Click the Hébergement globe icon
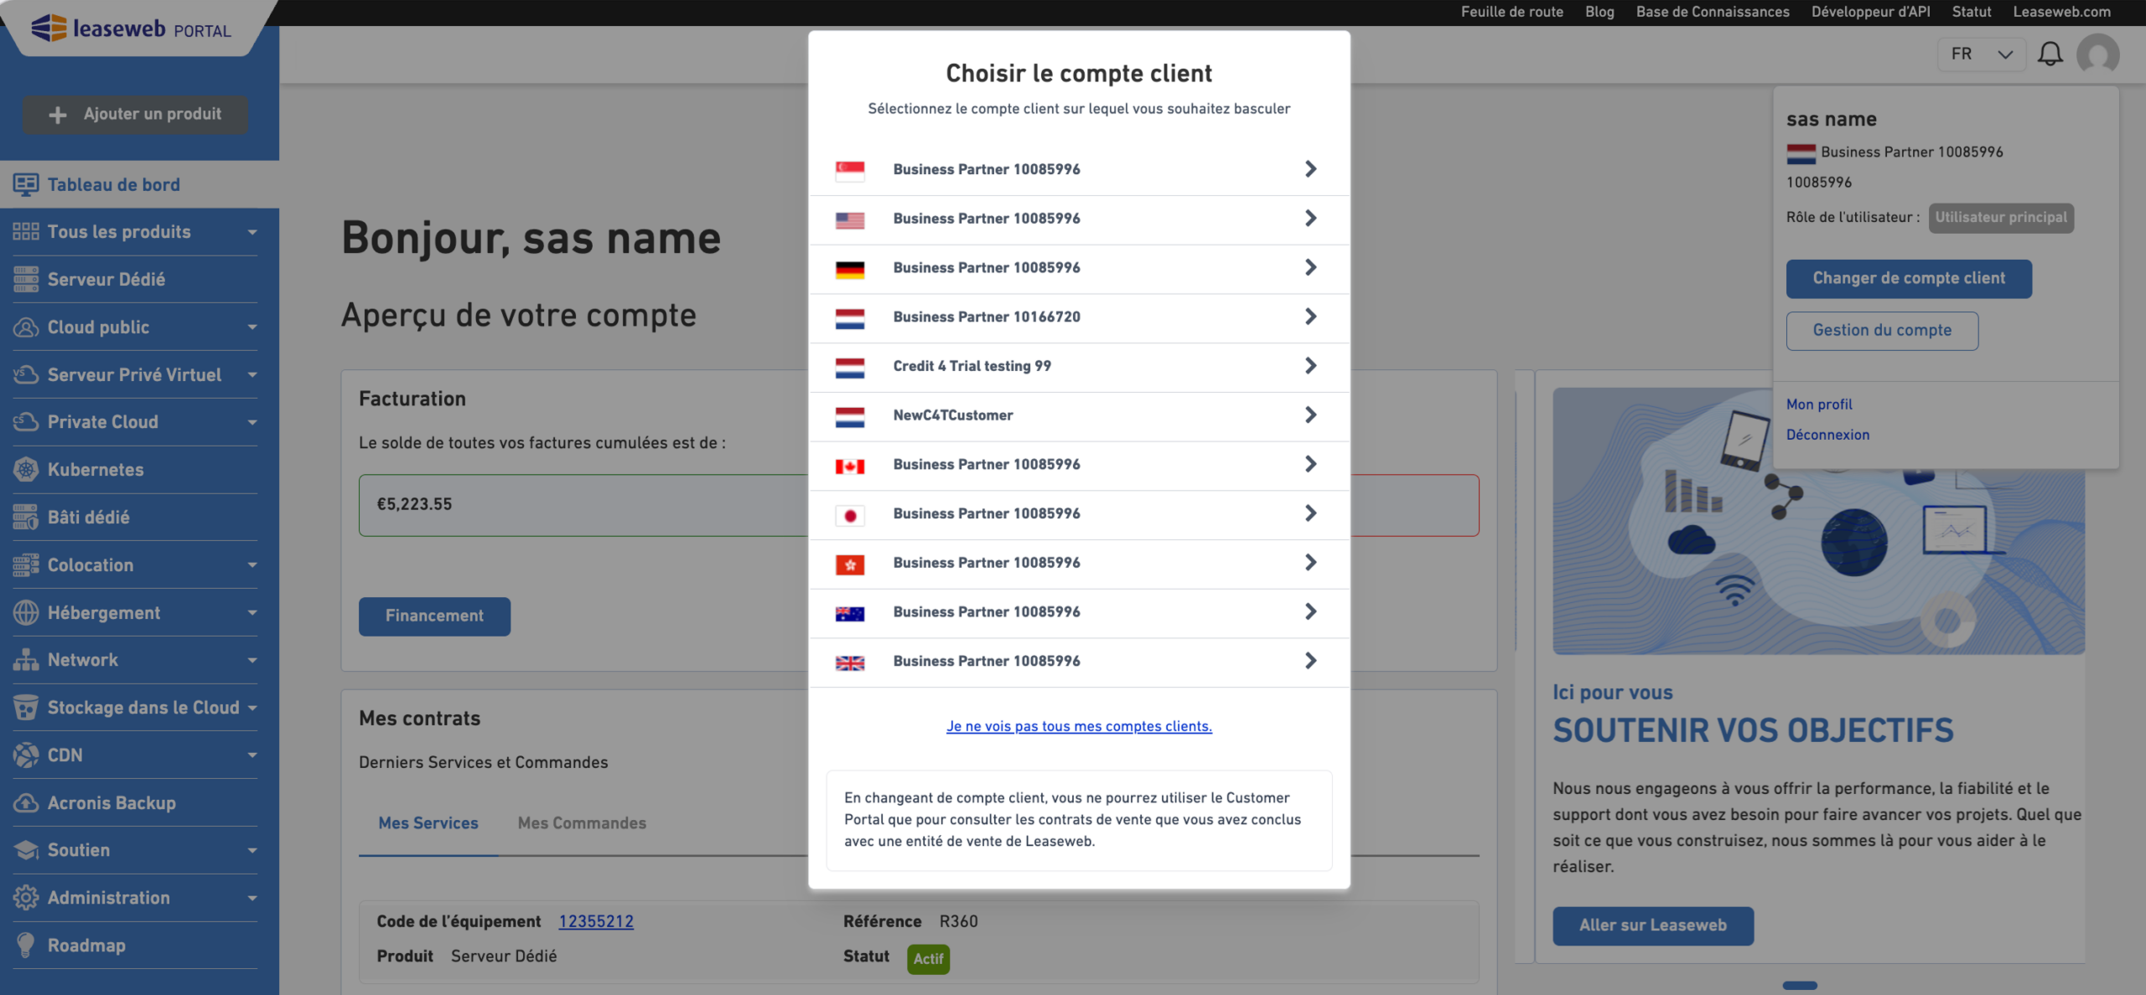Image resolution: width=2146 pixels, height=995 pixels. click(25, 613)
